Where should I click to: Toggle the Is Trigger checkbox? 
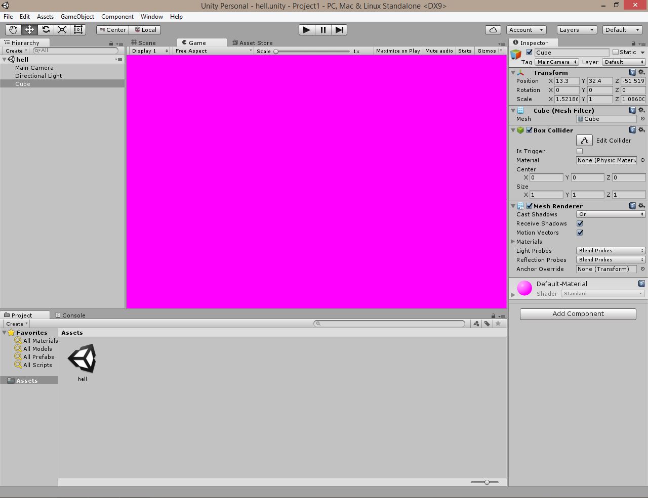580,151
